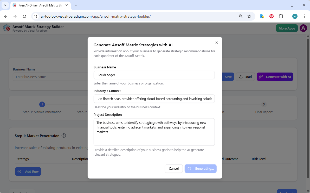Open the Visual Paradigm link
310x193 pixels.
click(x=37, y=30)
